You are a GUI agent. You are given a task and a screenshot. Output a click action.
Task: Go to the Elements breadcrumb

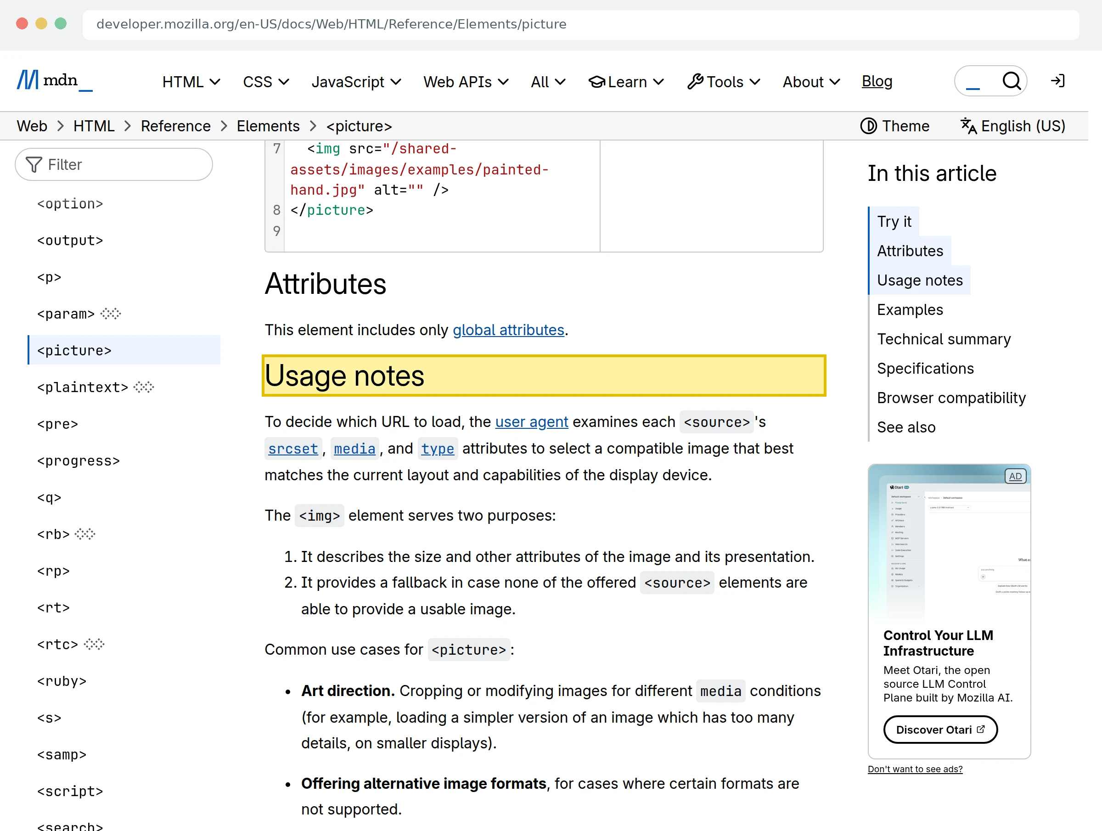(268, 126)
